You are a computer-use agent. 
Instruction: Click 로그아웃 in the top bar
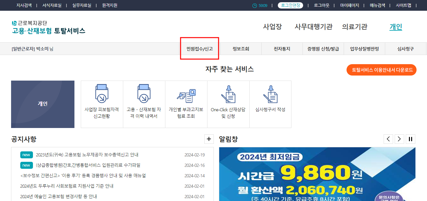pos(322,5)
